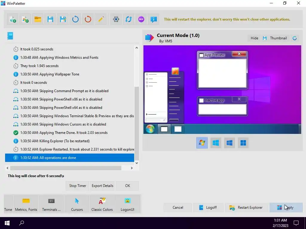Open the Cursors section
The image size is (306, 229).
(77, 204)
